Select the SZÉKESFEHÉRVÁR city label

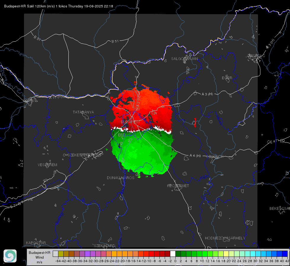coord(84,155)
